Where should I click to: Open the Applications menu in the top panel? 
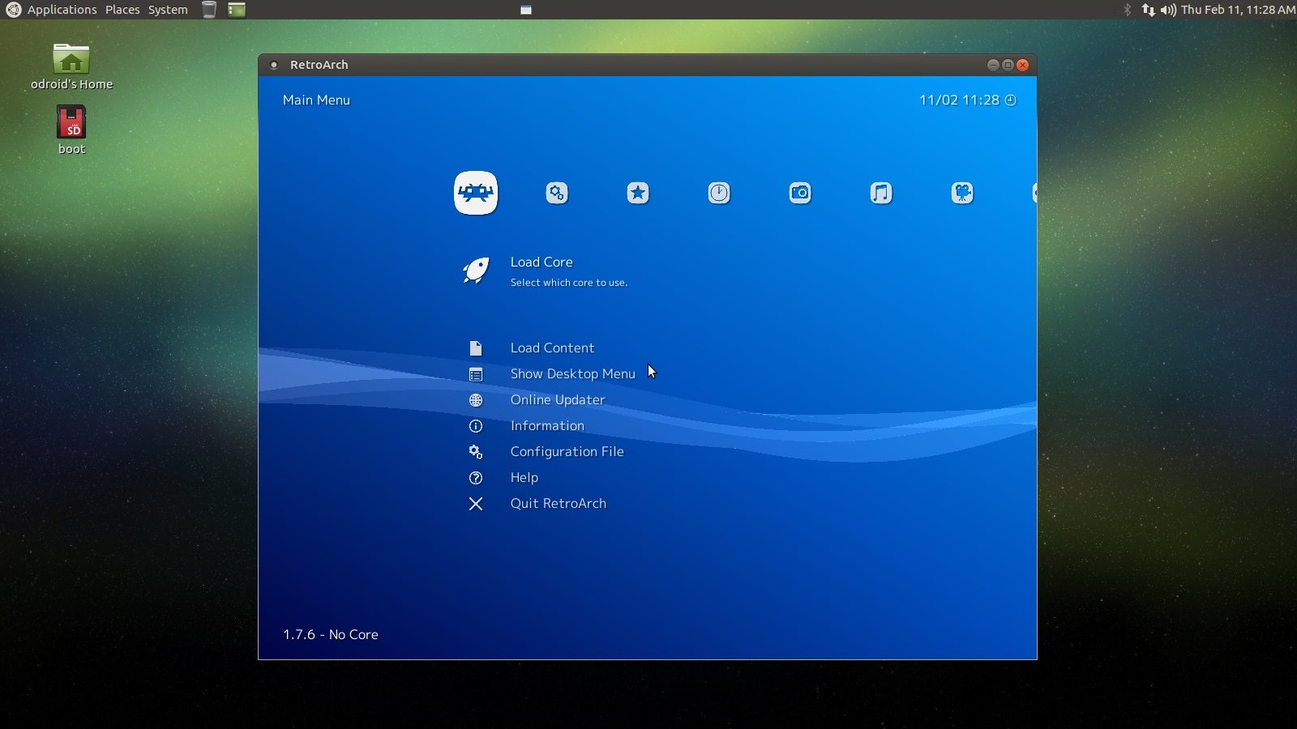[x=61, y=9]
